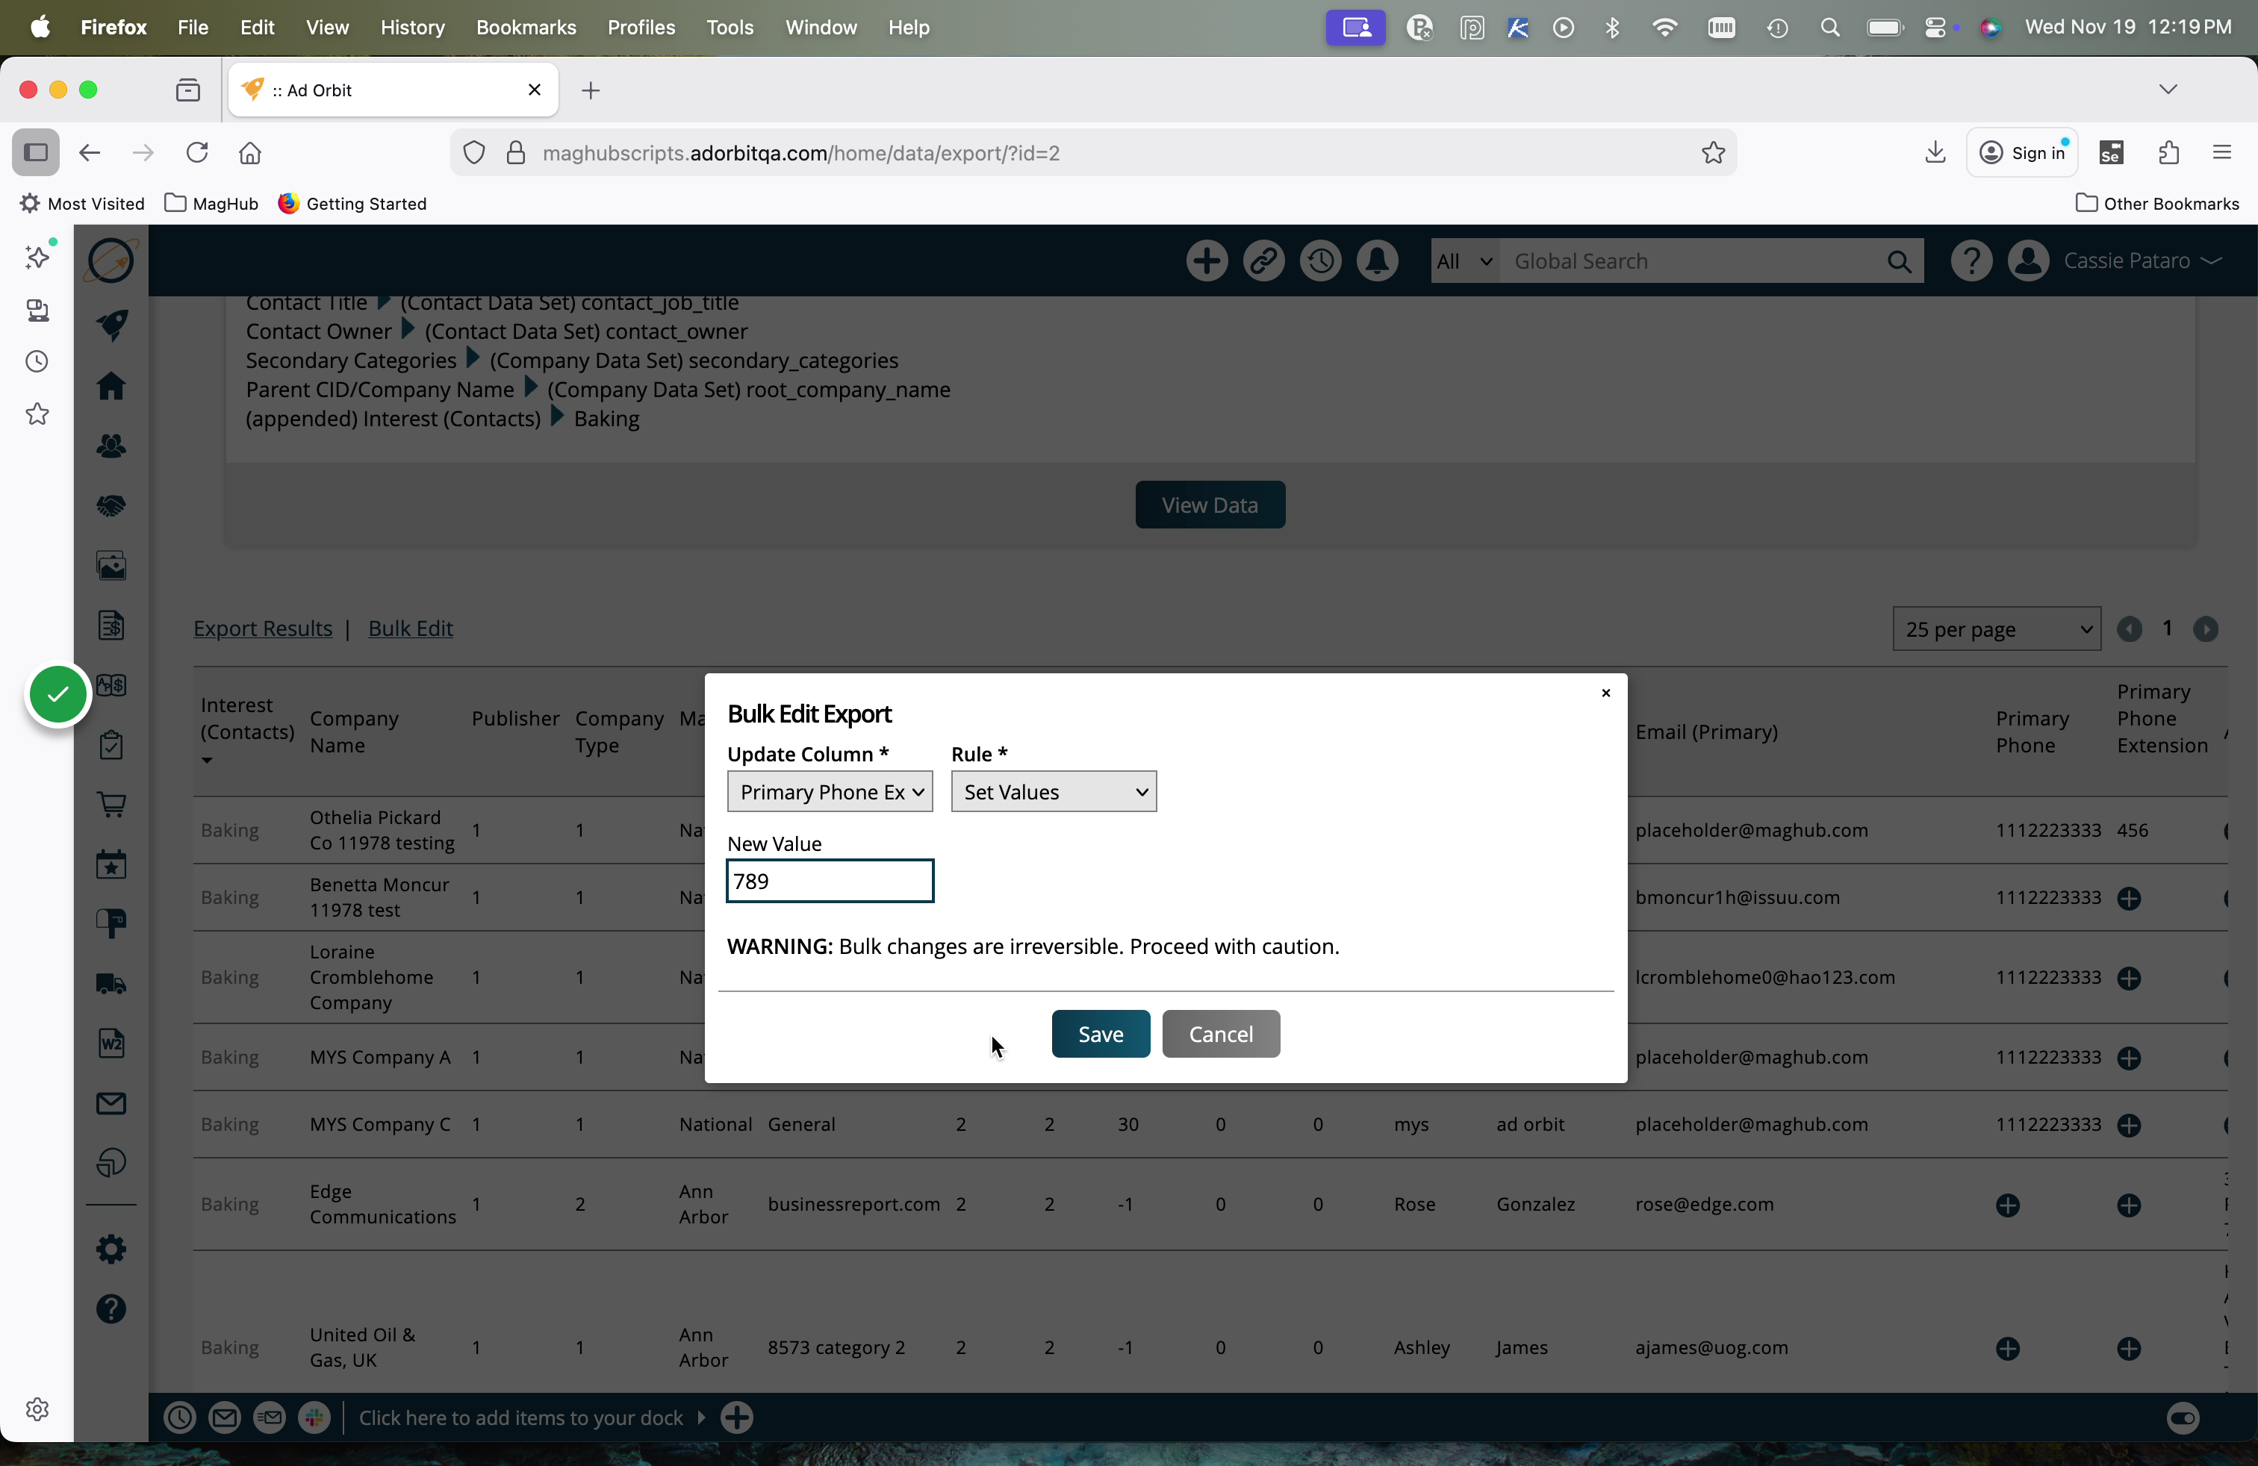Toggle the Firefox sidebar button
Image resolution: width=2258 pixels, height=1466 pixels.
coord(36,153)
